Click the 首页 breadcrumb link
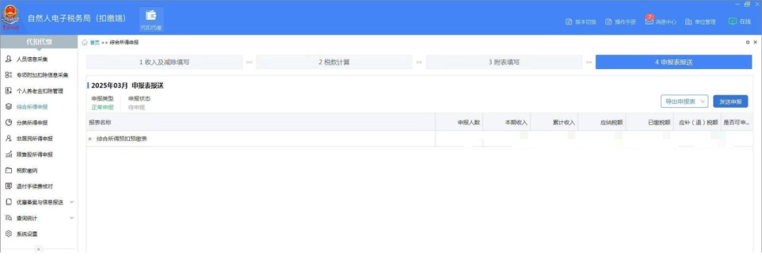Viewport: 762px width, 259px height. pos(95,42)
